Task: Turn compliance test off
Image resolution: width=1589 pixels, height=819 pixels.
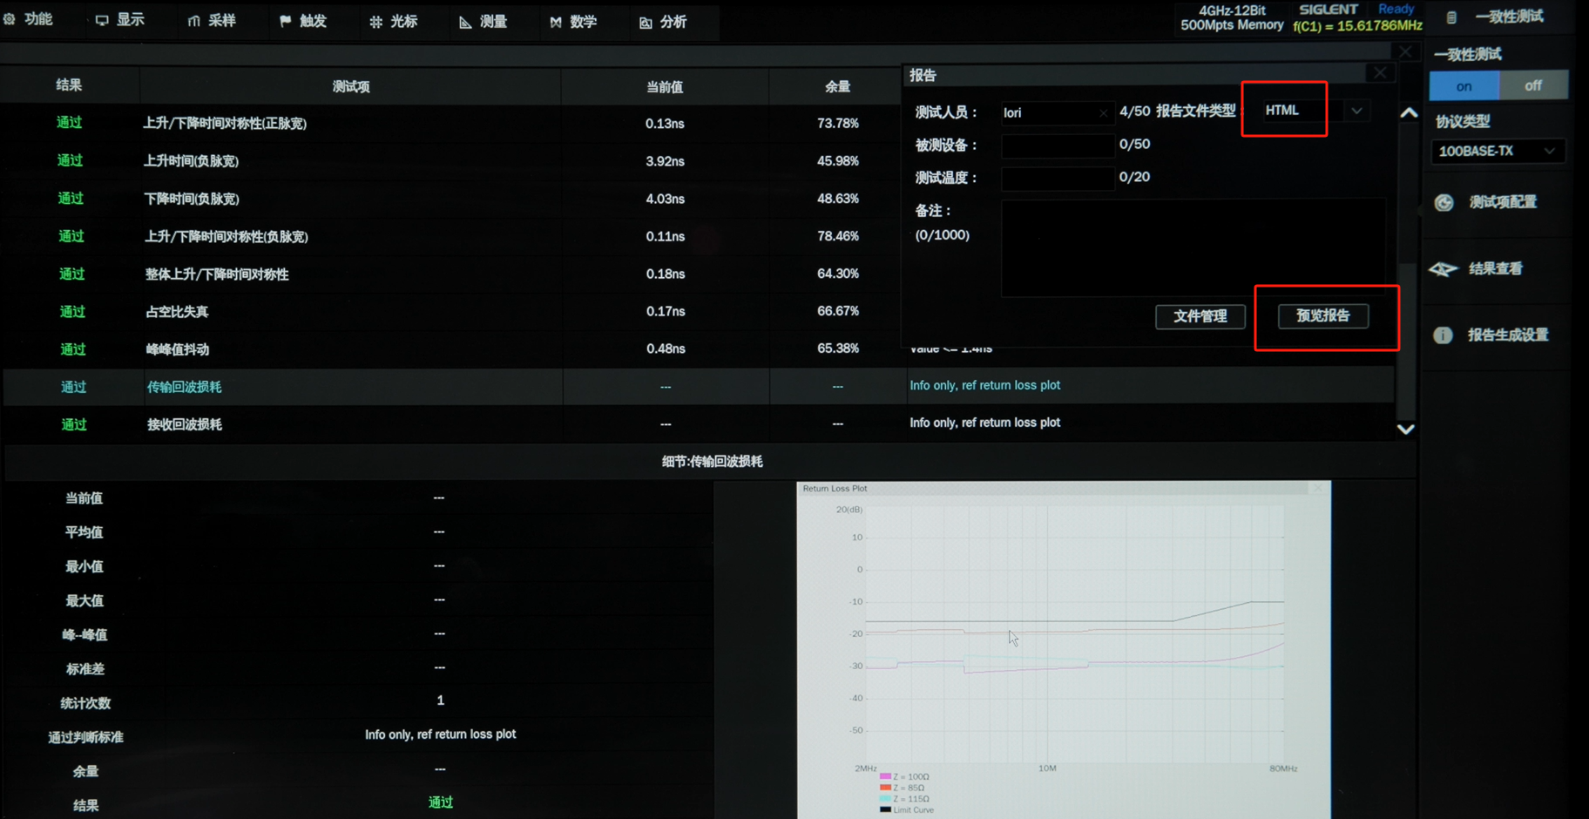Action: pos(1532,85)
